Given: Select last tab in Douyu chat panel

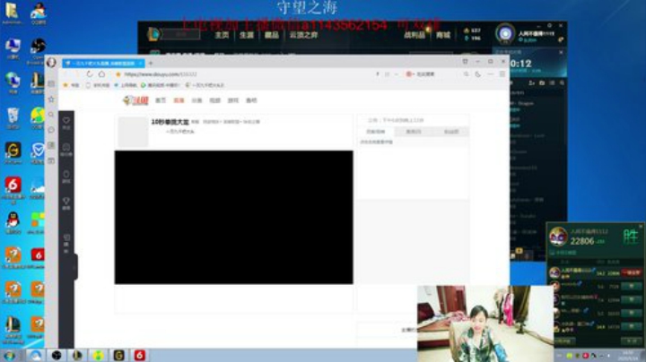Looking at the screenshot, I should click(450, 132).
